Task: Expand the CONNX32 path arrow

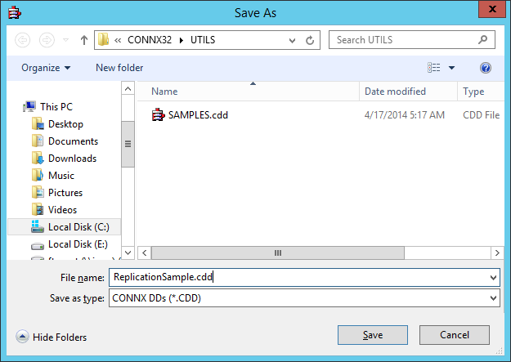Action: click(182, 40)
